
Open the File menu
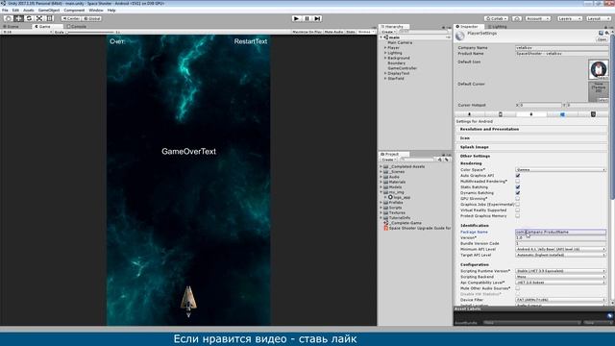[5, 11]
